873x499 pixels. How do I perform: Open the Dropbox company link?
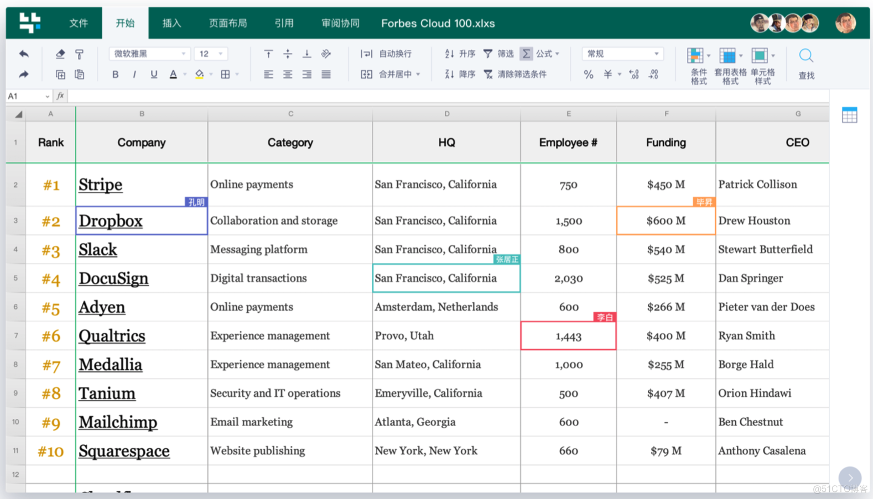(111, 221)
